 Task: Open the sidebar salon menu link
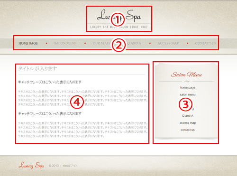coord(188,94)
